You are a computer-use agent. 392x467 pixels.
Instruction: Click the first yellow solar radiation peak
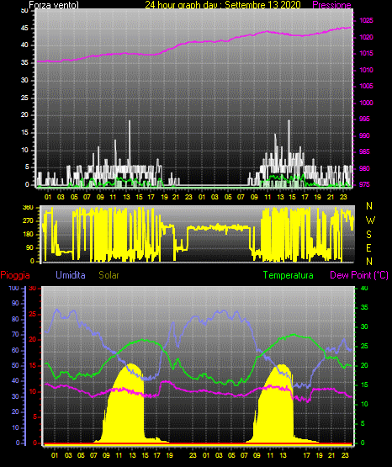131,366
